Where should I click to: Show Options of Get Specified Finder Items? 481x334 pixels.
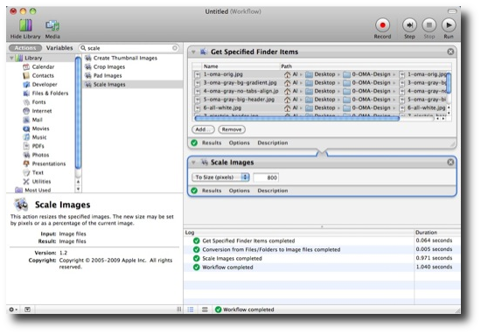coord(239,143)
